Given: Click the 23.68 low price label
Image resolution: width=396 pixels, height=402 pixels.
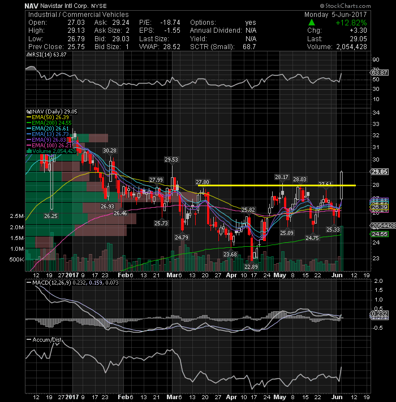Looking at the screenshot, I should pos(230,254).
